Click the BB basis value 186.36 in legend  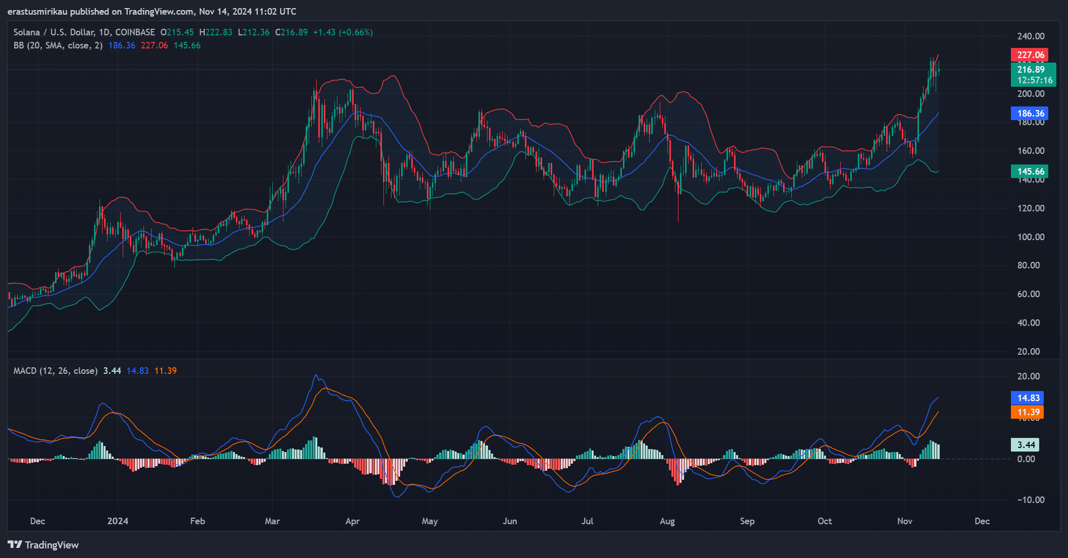[x=122, y=45]
